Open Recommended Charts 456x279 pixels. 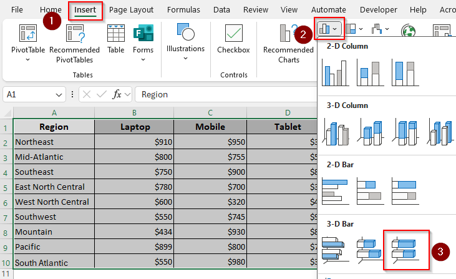click(288, 44)
